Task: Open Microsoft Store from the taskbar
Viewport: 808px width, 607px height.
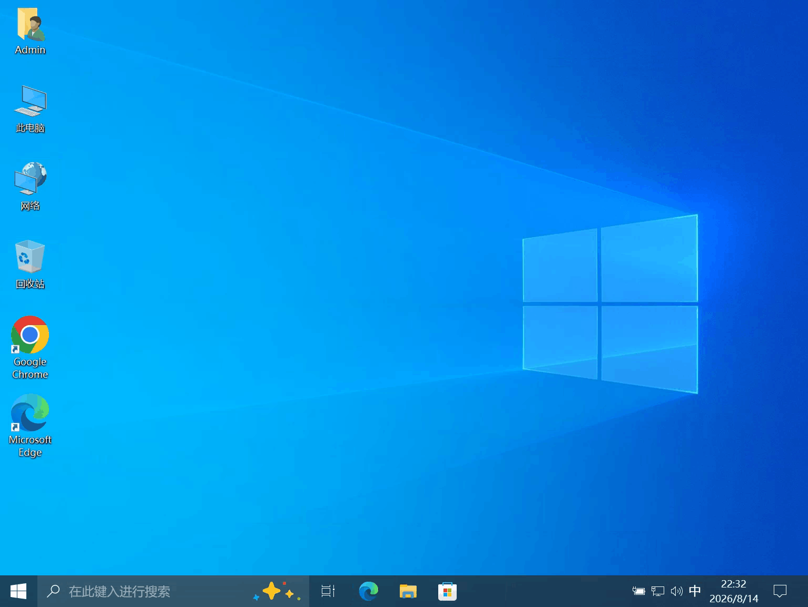Action: [x=447, y=591]
